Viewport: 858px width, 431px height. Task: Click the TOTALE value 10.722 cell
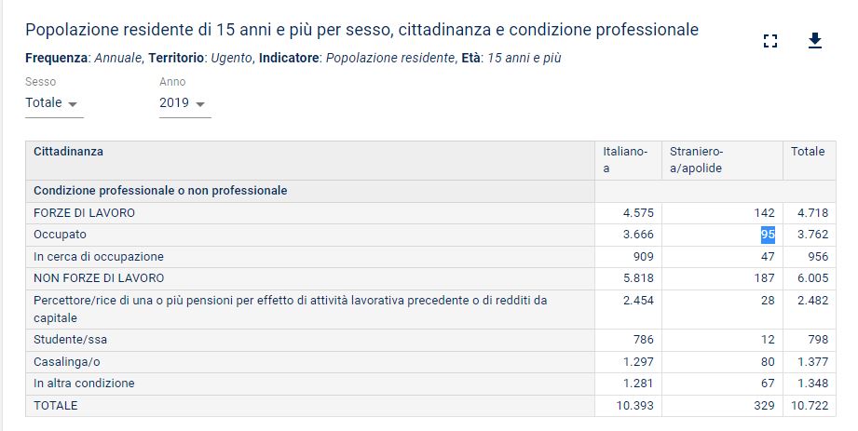(x=810, y=406)
